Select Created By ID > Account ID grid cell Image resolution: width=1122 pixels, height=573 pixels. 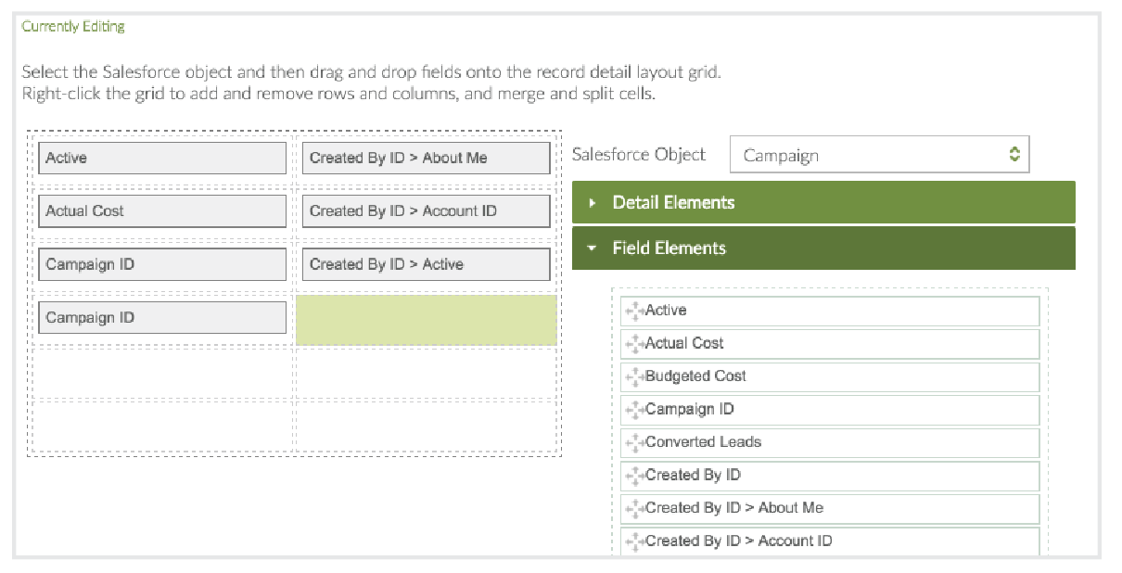click(426, 211)
